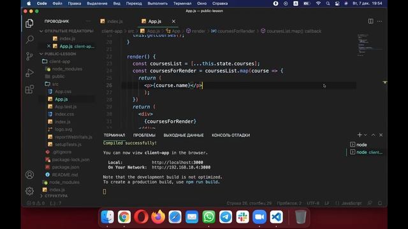Viewport: 408px width, 229px height.
Task: Switch to the Output panel tab
Action: (x=184, y=135)
